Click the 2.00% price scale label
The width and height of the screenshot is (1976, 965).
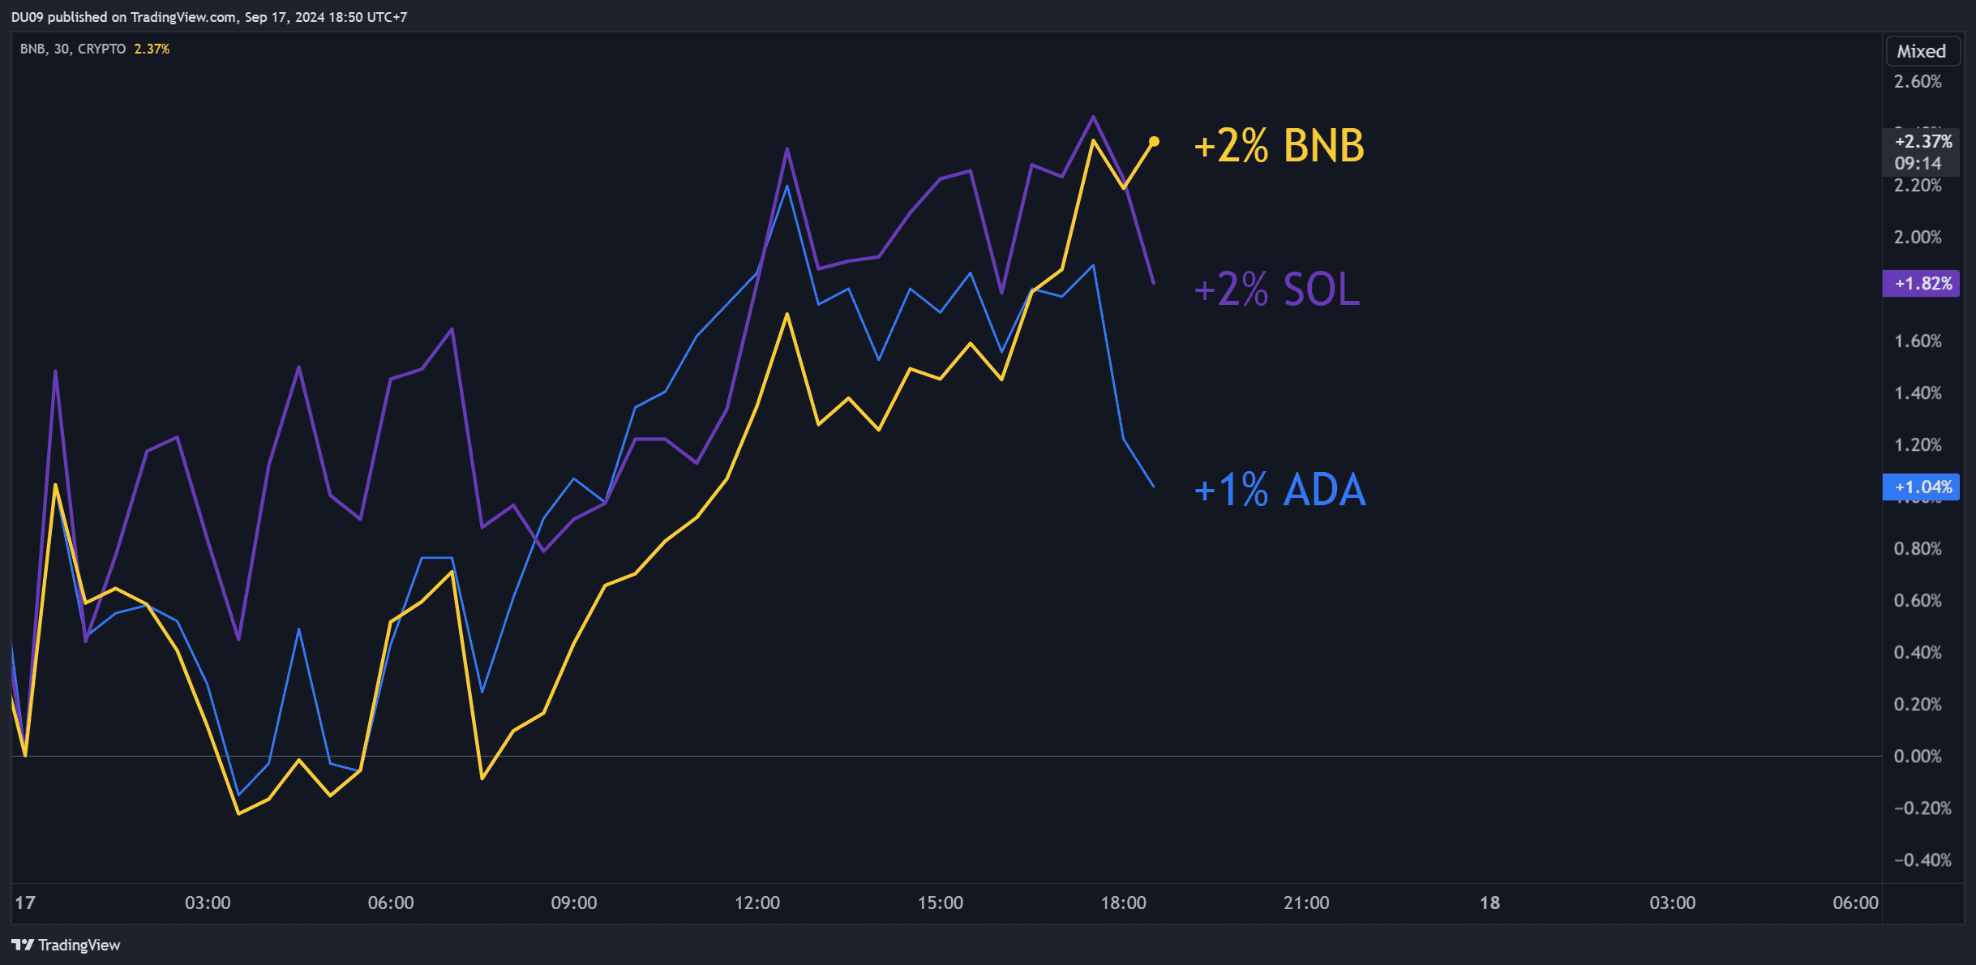pos(1918,238)
